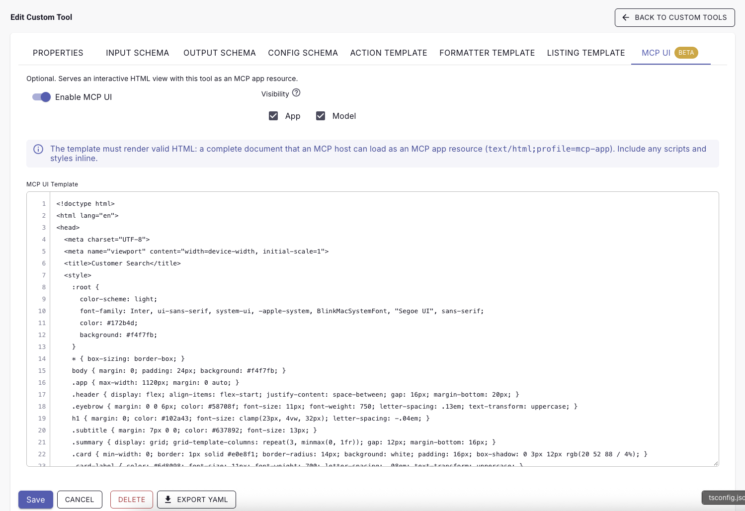
Task: Click the title tag line reading Customer Search
Action: coord(122,263)
